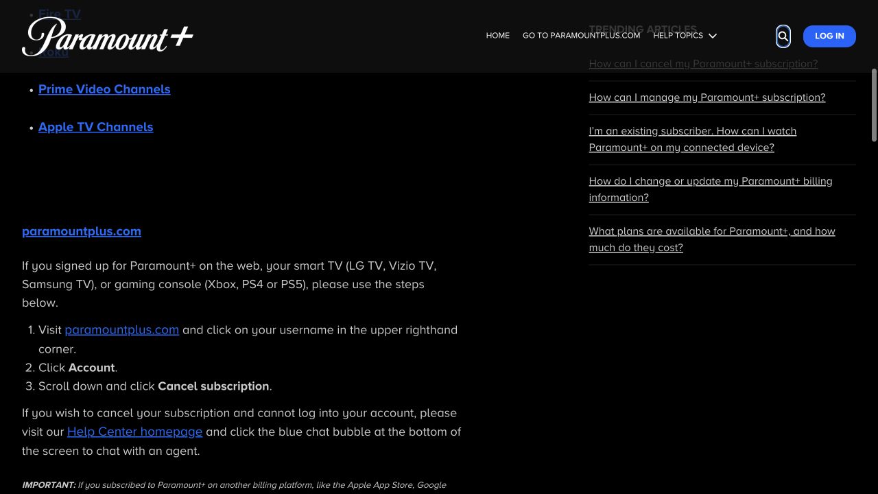Open the search icon in header

tap(783, 36)
